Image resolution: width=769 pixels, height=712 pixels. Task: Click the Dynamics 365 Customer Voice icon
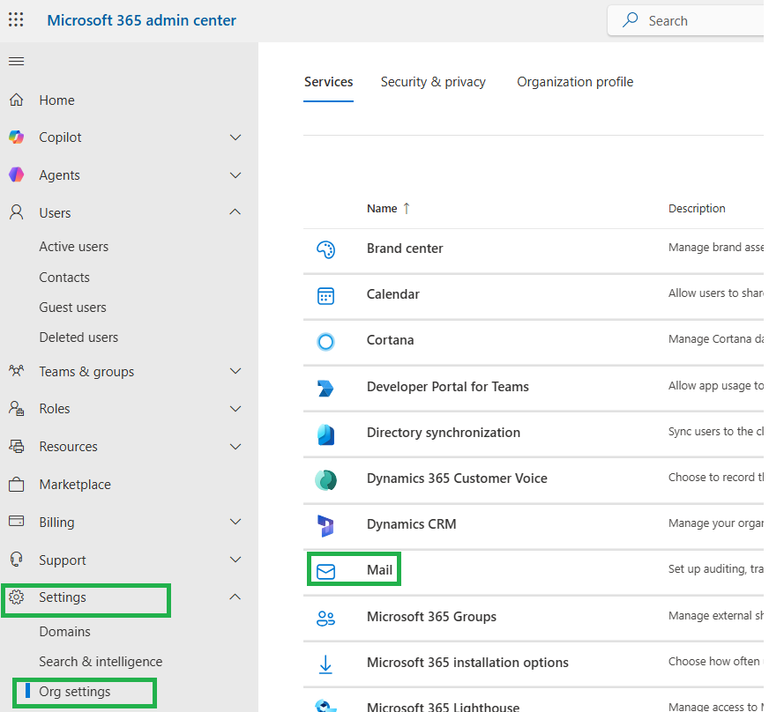tap(325, 480)
